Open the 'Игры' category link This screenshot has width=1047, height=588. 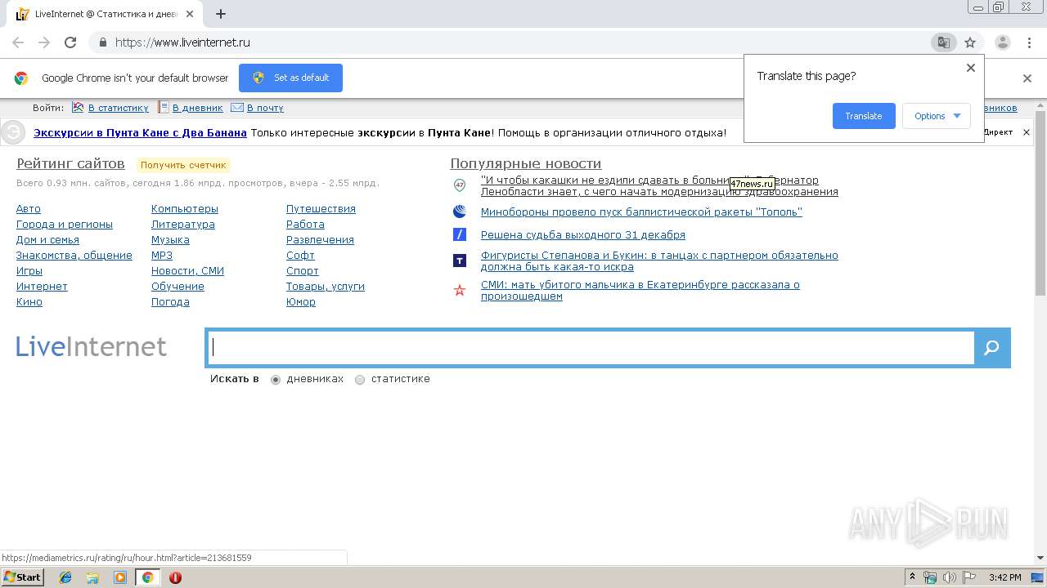point(29,271)
